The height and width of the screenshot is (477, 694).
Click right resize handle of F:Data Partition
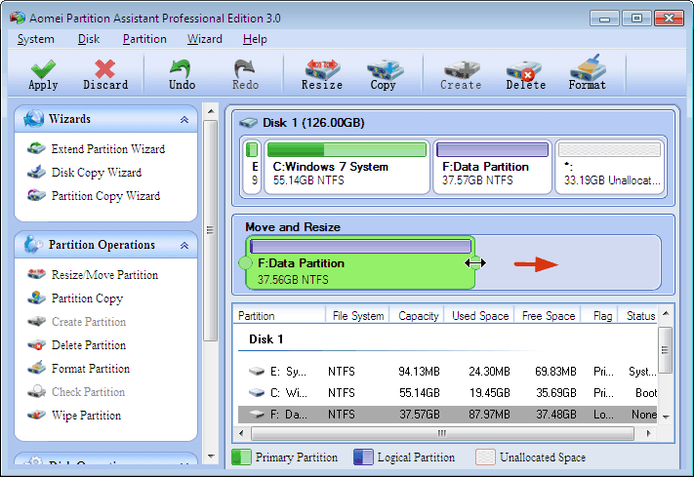[475, 262]
